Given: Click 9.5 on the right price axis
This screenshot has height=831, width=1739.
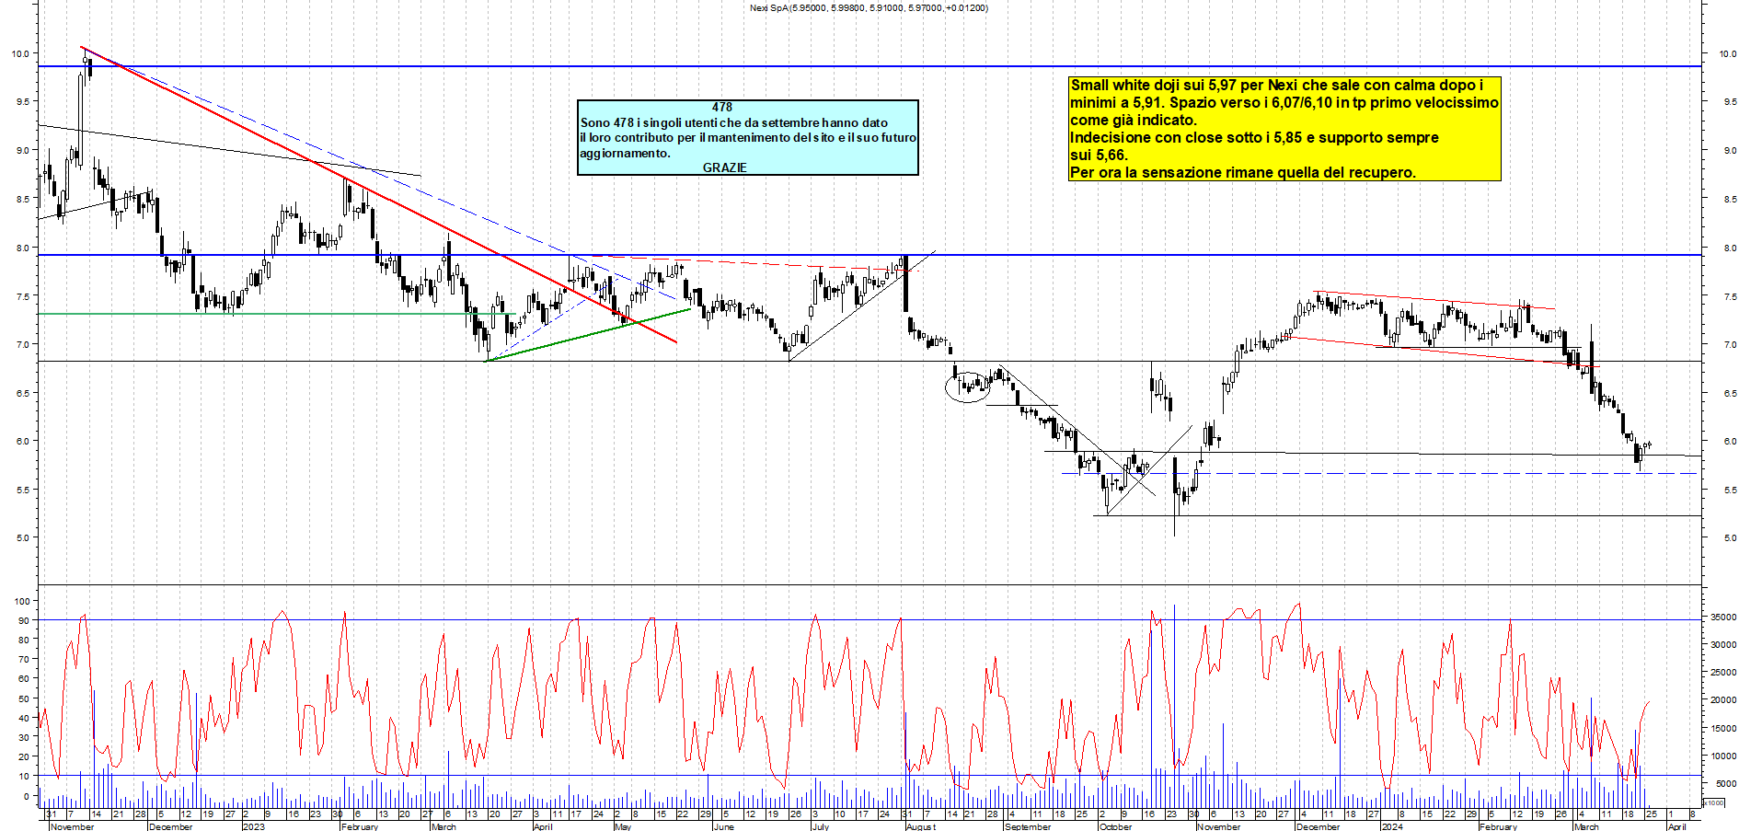Looking at the screenshot, I should point(1729,102).
